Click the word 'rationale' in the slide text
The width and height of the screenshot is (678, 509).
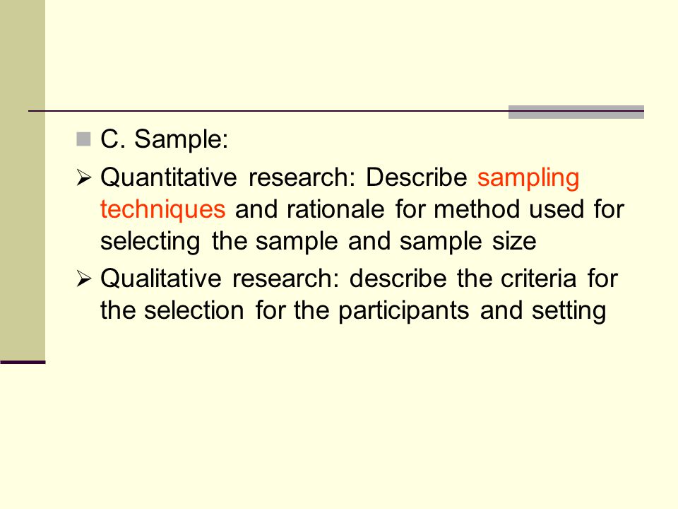tap(335, 209)
